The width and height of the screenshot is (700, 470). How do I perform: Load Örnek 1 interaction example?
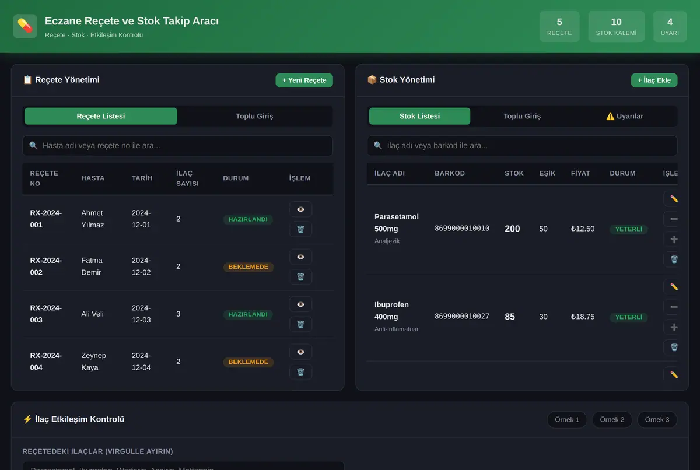(567, 420)
